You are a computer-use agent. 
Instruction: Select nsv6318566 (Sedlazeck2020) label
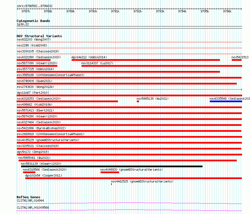(45, 170)
